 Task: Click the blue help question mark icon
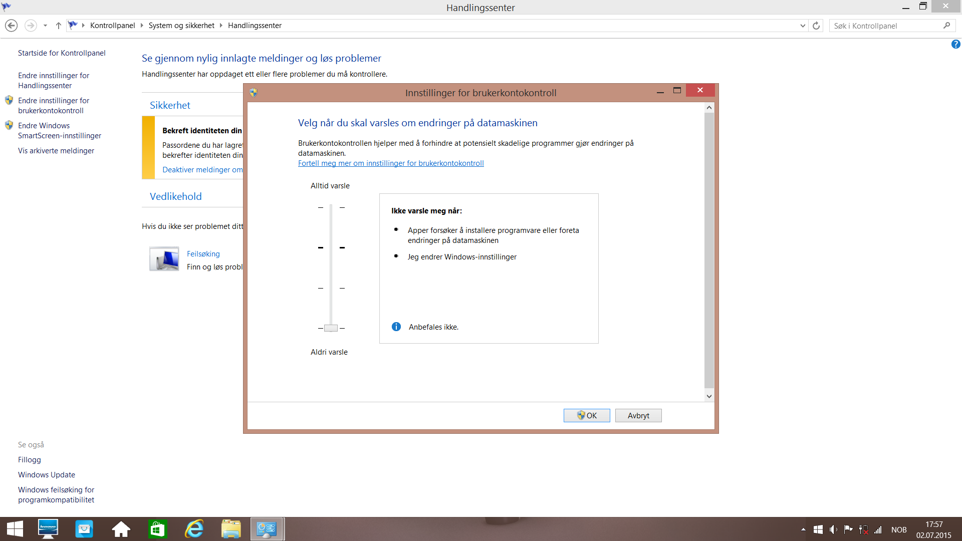[955, 45]
